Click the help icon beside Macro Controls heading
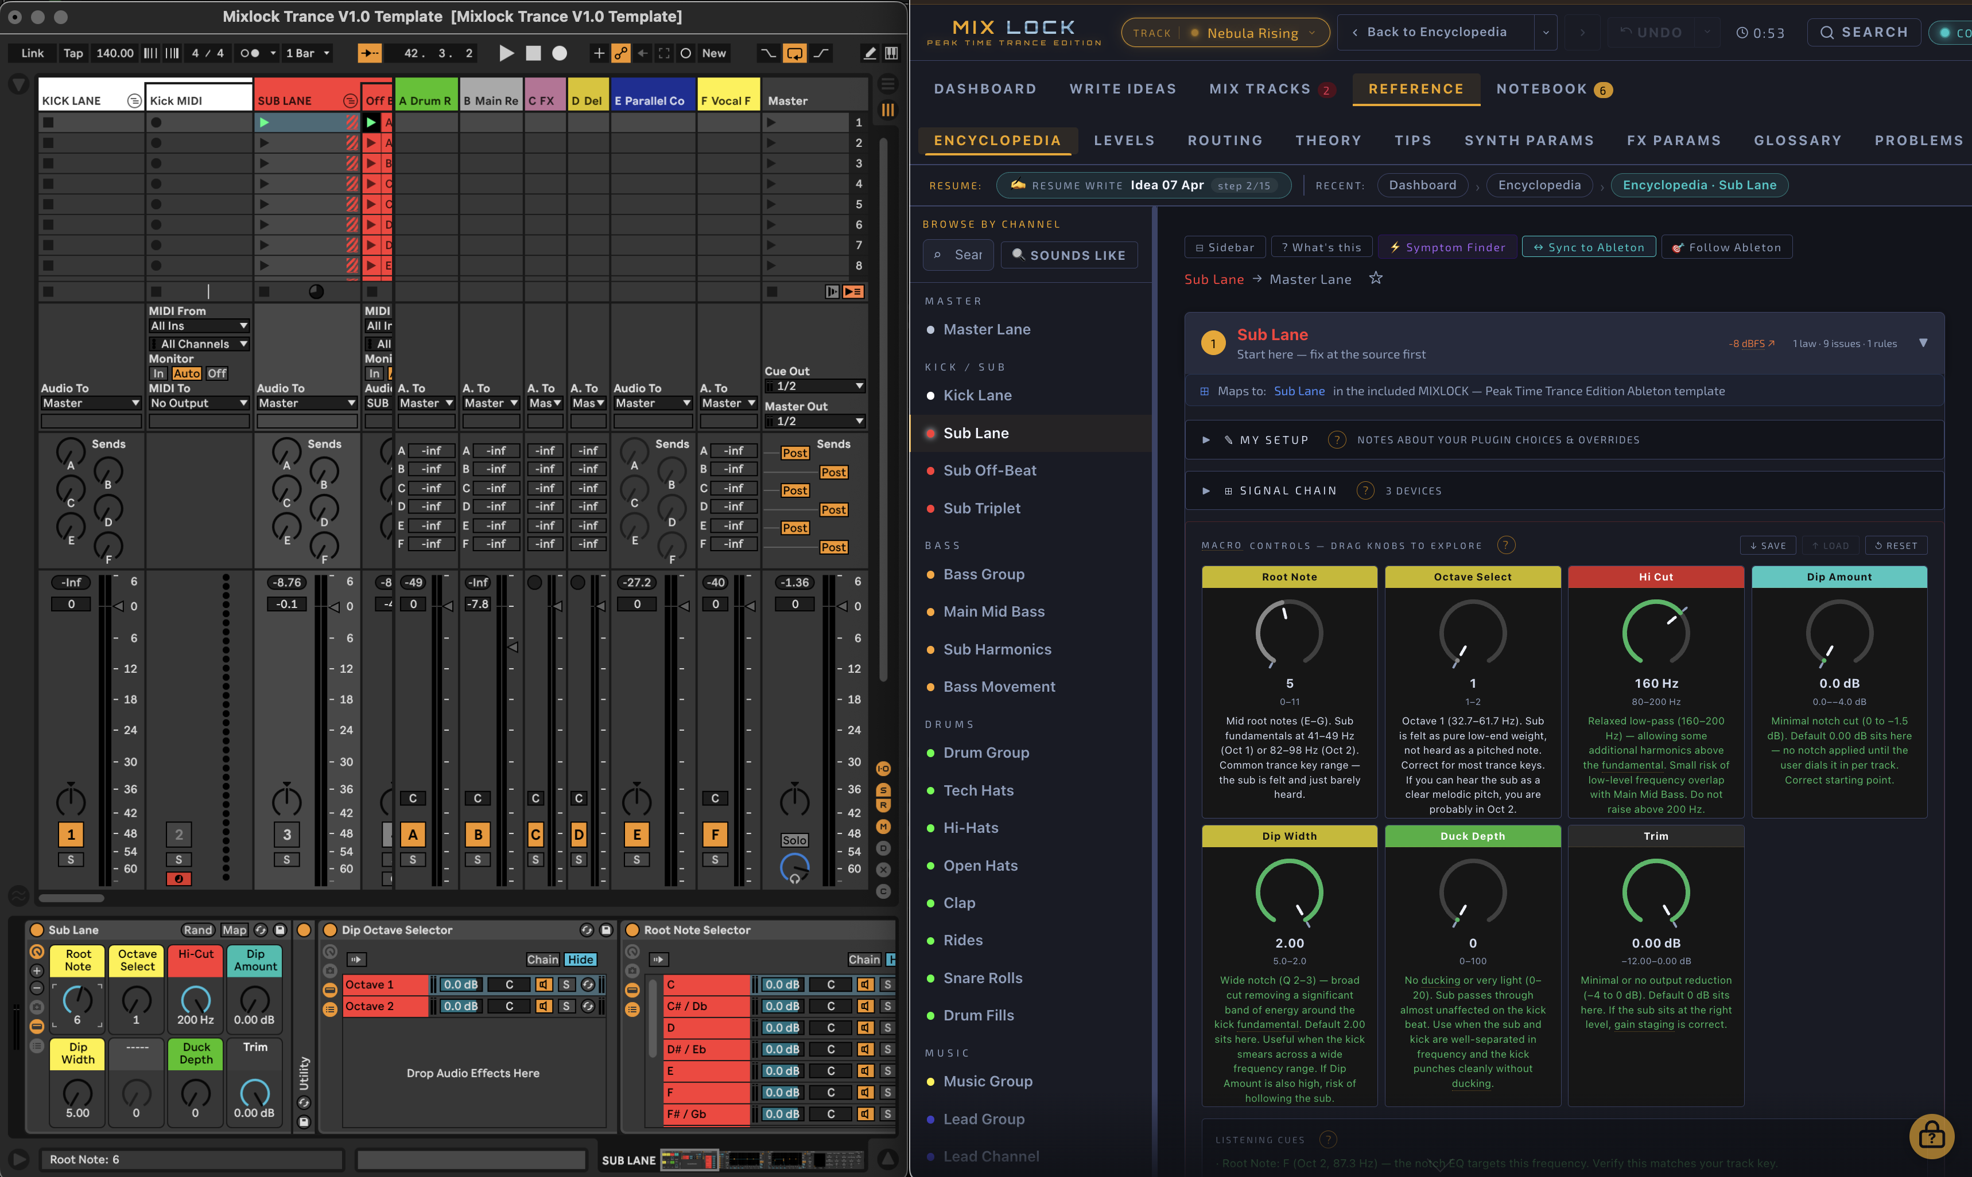The width and height of the screenshot is (1972, 1177). point(1505,545)
